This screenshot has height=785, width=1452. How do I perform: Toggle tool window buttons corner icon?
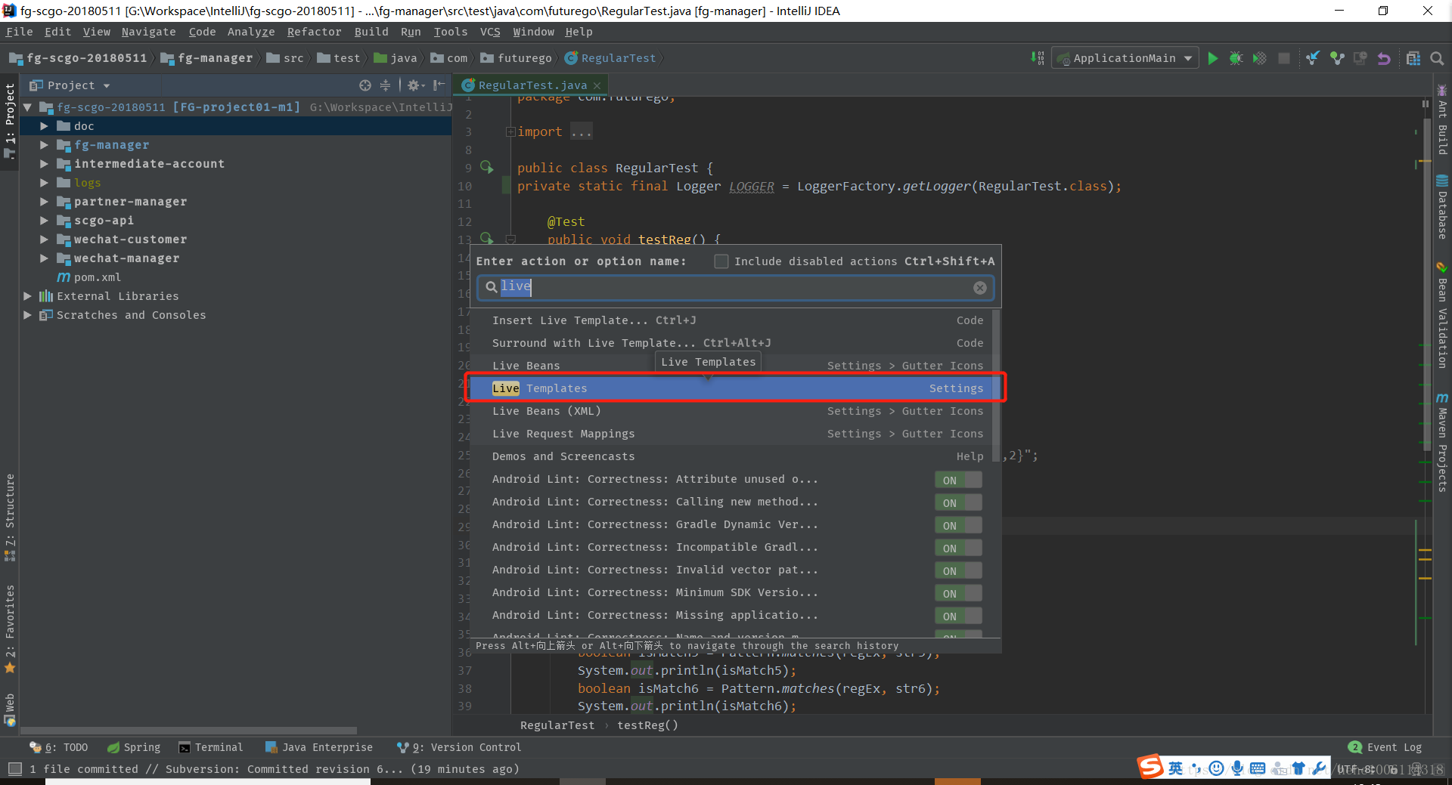coord(15,769)
